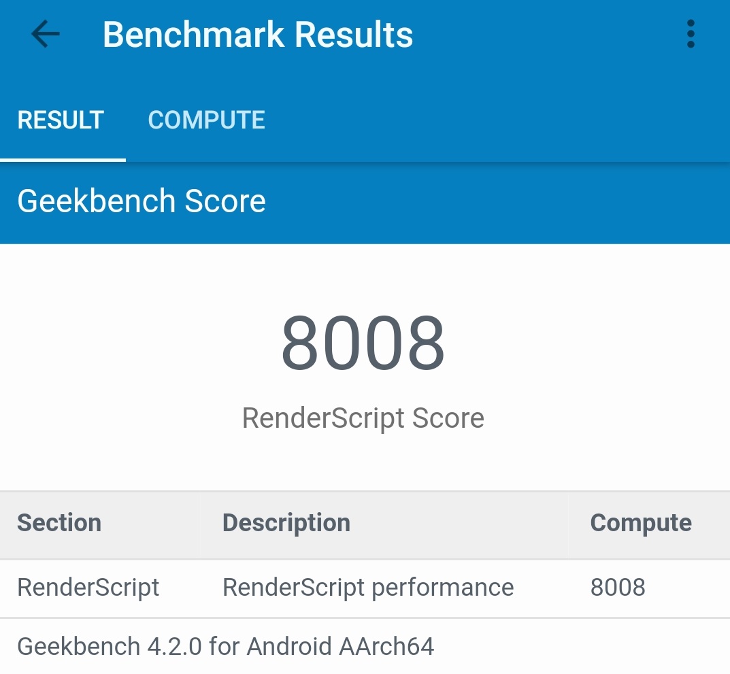Select the Benchmark Results title
Screen dimensions: 730x674
258,35
